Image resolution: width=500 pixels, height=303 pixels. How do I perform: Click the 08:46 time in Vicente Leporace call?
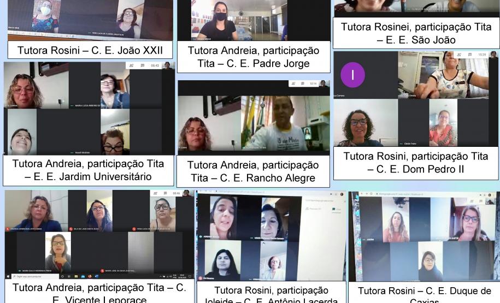coord(177,193)
